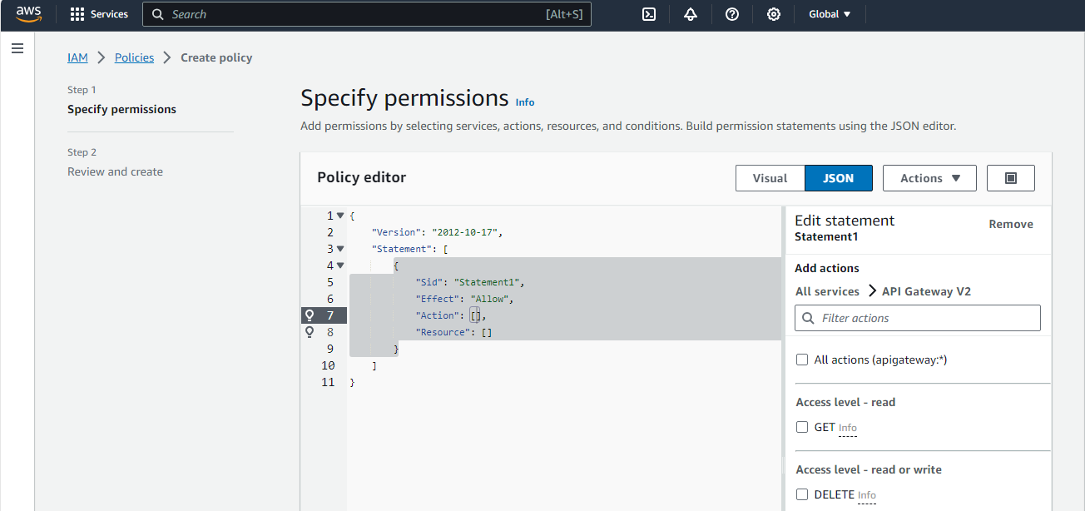Open the Actions dropdown in Policy editor
Screen dimensions: 1085x511
929,178
